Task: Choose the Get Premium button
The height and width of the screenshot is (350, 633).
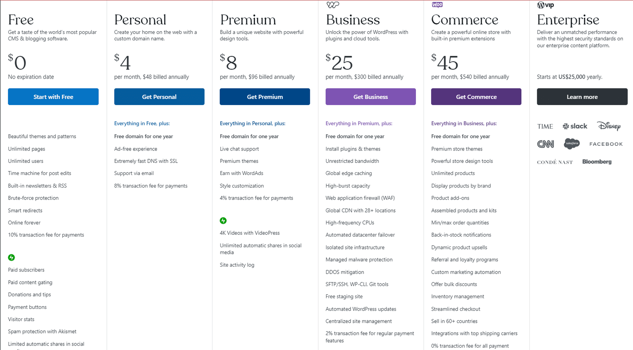Action: [265, 97]
